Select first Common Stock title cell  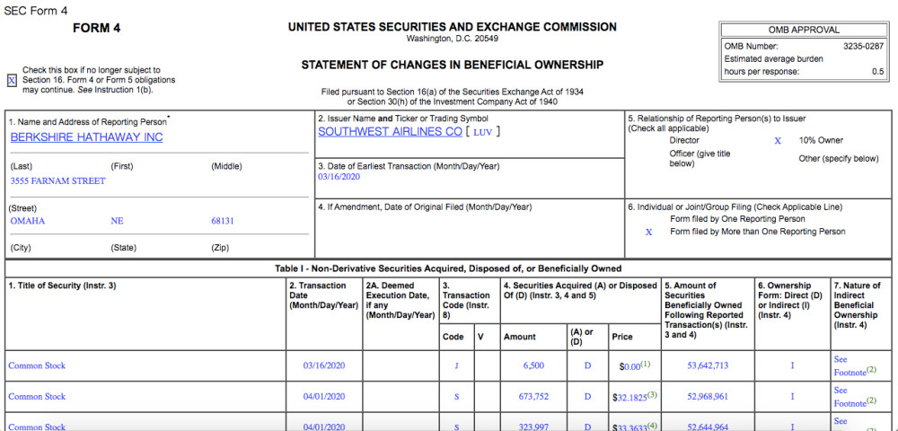pos(37,365)
